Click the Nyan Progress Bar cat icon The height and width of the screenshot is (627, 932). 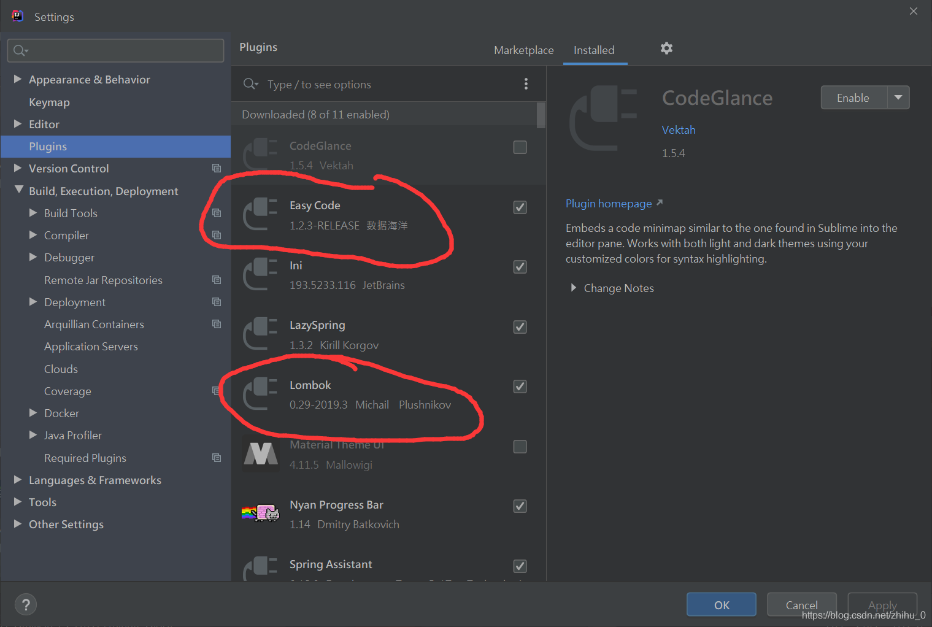point(260,513)
